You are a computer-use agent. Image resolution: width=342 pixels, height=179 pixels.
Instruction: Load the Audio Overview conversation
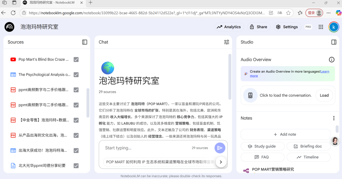[324, 95]
